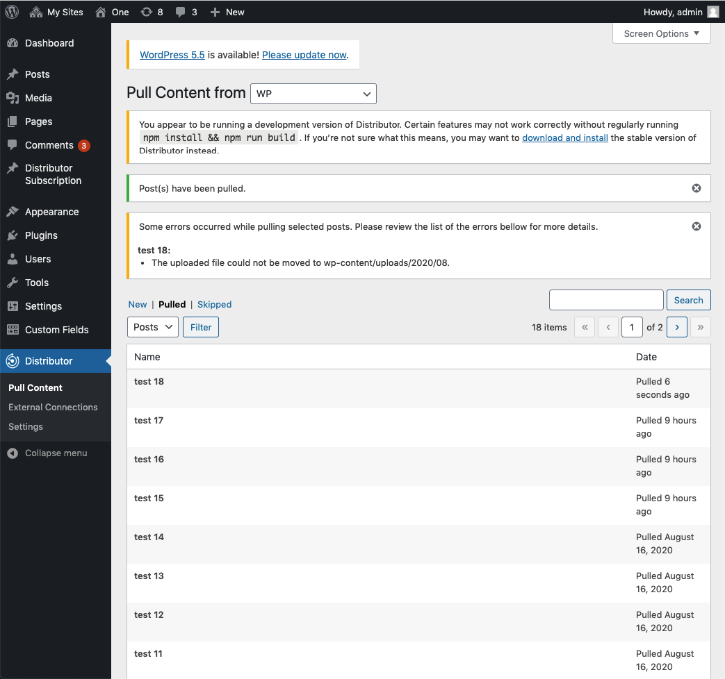
Task: Select the 'test 14' row name
Action: (x=149, y=537)
